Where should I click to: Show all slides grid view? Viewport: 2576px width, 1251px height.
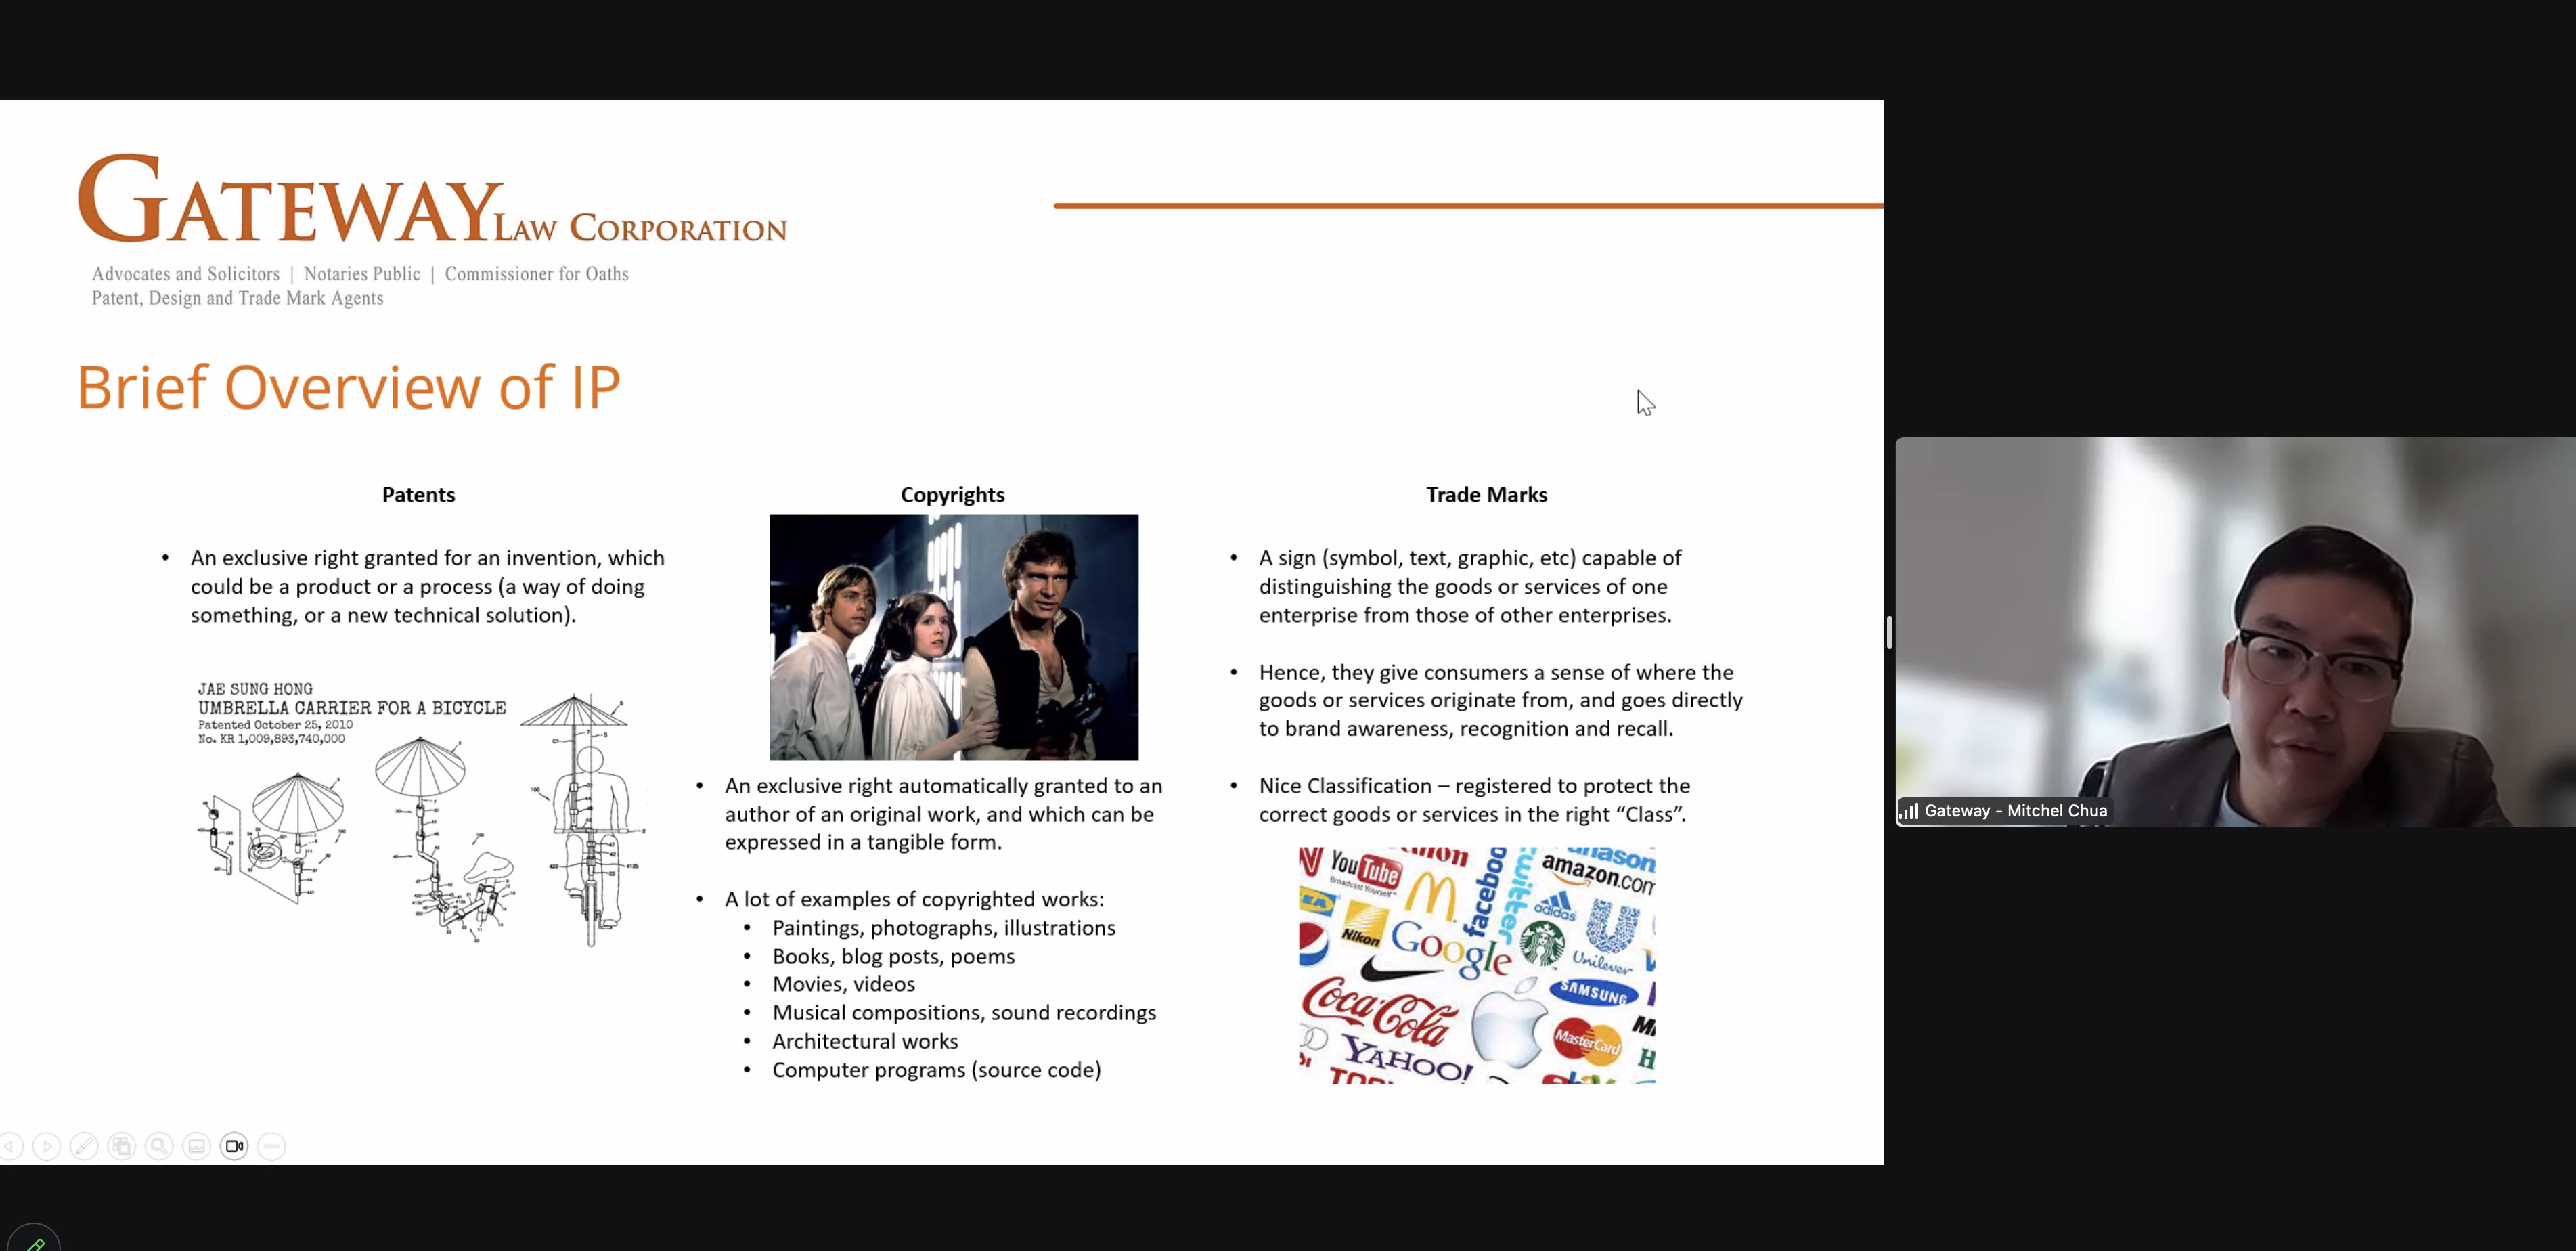tap(122, 1146)
